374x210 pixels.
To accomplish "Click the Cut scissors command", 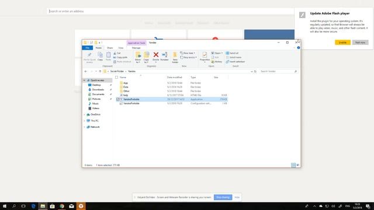I will (x=117, y=53).
